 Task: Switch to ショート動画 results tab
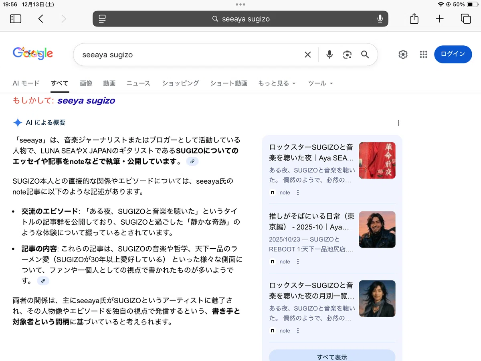tap(229, 83)
